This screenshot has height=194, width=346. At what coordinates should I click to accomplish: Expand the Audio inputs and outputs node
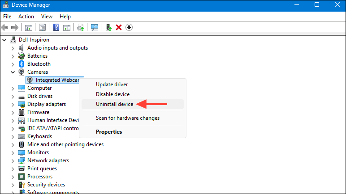click(12, 48)
